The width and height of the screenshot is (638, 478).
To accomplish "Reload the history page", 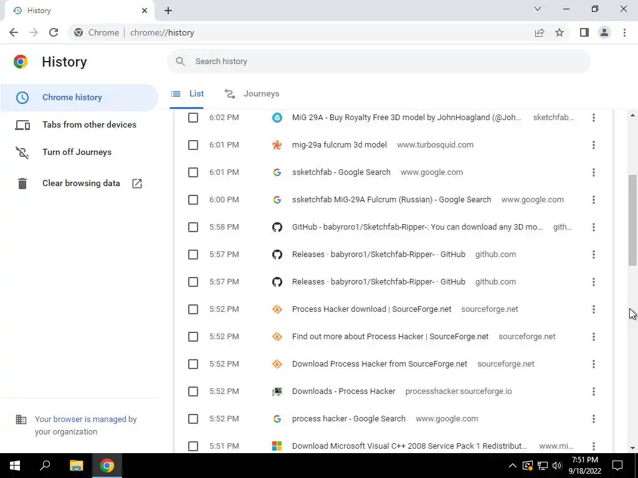I will tap(54, 32).
